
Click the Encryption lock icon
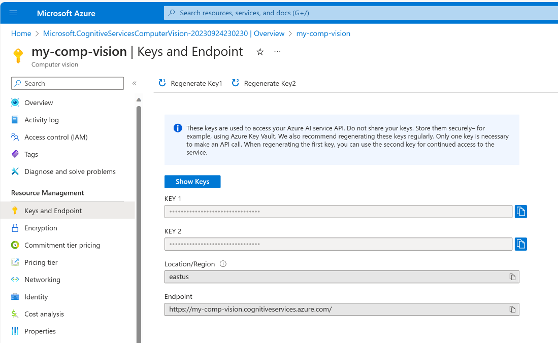pyautogui.click(x=15, y=228)
